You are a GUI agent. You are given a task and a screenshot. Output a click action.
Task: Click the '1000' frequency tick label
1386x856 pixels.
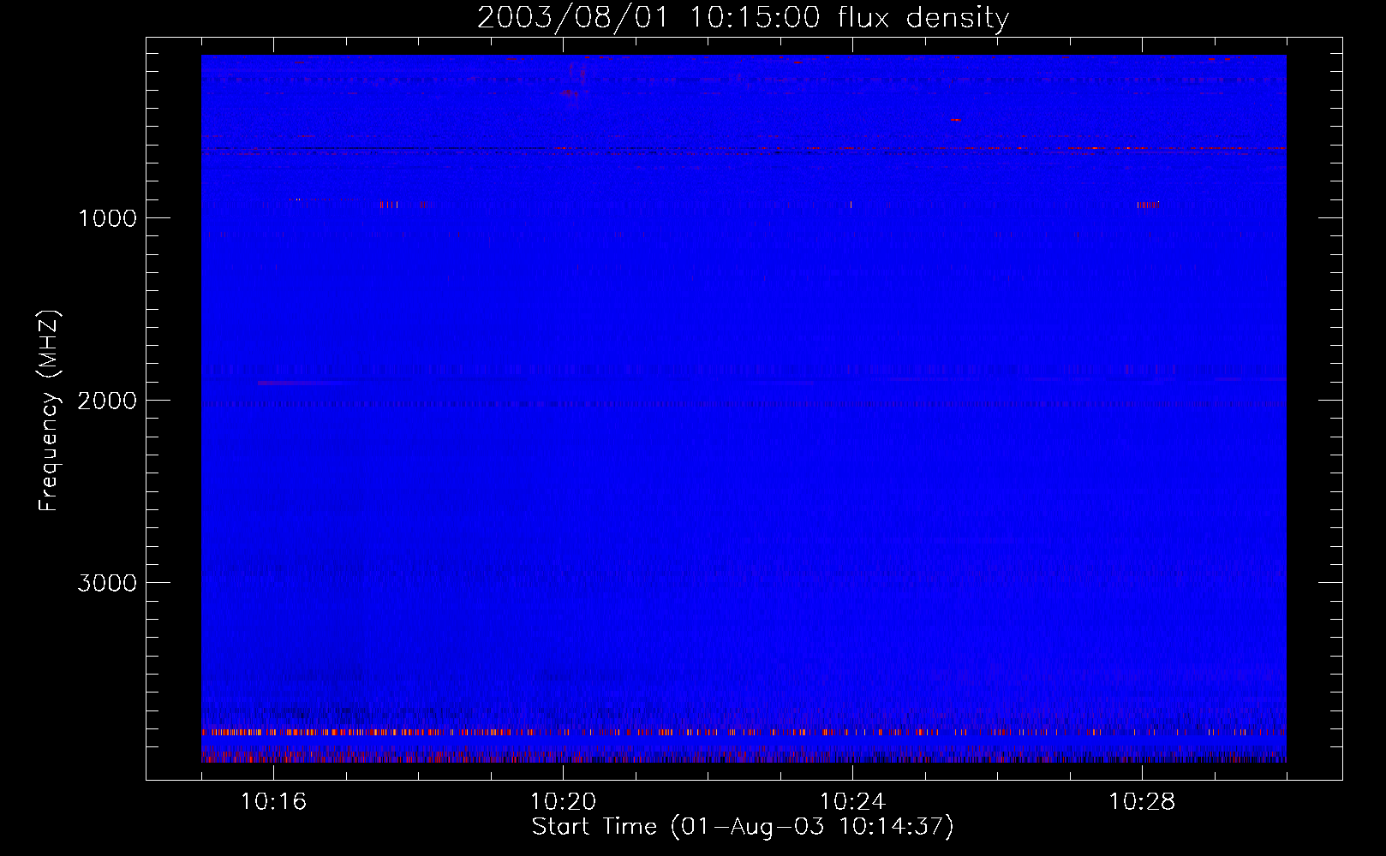coord(107,218)
